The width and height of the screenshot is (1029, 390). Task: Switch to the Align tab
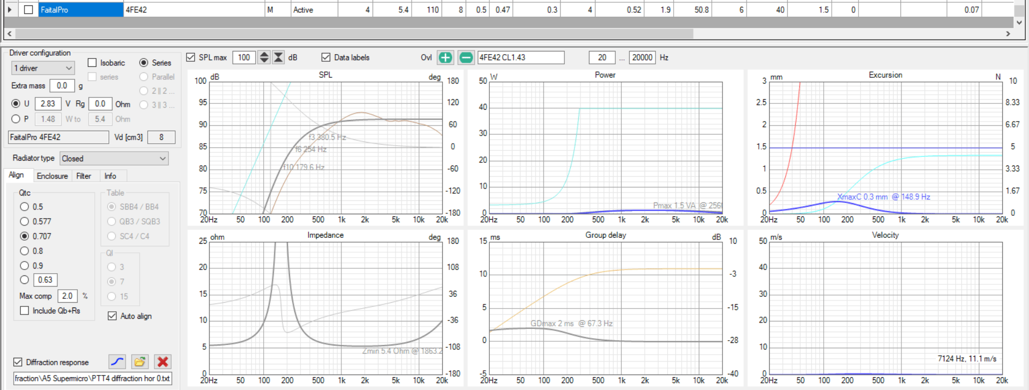16,175
